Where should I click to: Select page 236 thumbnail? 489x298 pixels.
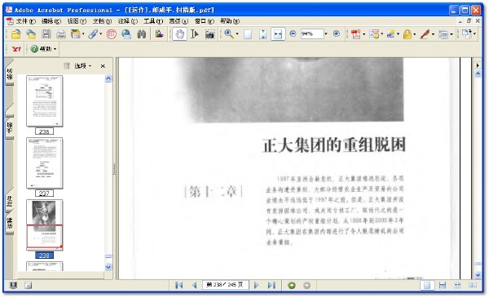pos(45,101)
